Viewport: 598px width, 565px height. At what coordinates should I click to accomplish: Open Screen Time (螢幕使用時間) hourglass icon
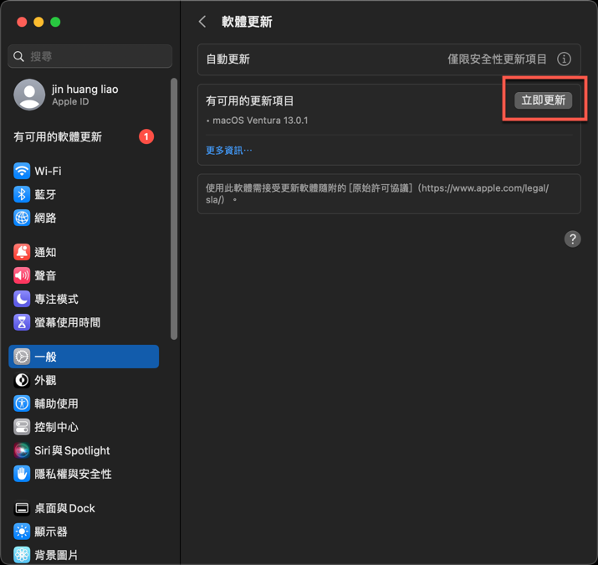point(22,322)
